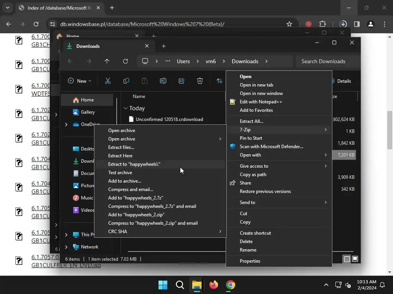393x294 pixels.
Task: Click the PC monitor icon in address bar
Action: coord(145,61)
